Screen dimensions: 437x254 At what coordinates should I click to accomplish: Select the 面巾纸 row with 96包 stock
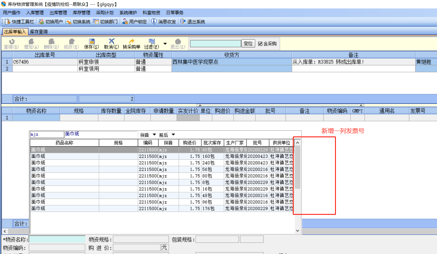click(162, 202)
